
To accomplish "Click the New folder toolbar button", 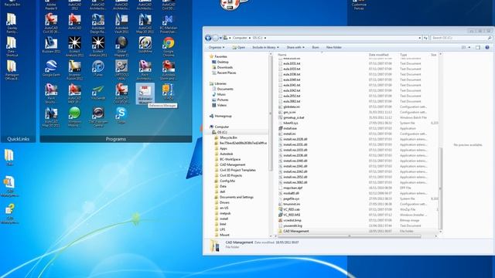I will point(333,47).
